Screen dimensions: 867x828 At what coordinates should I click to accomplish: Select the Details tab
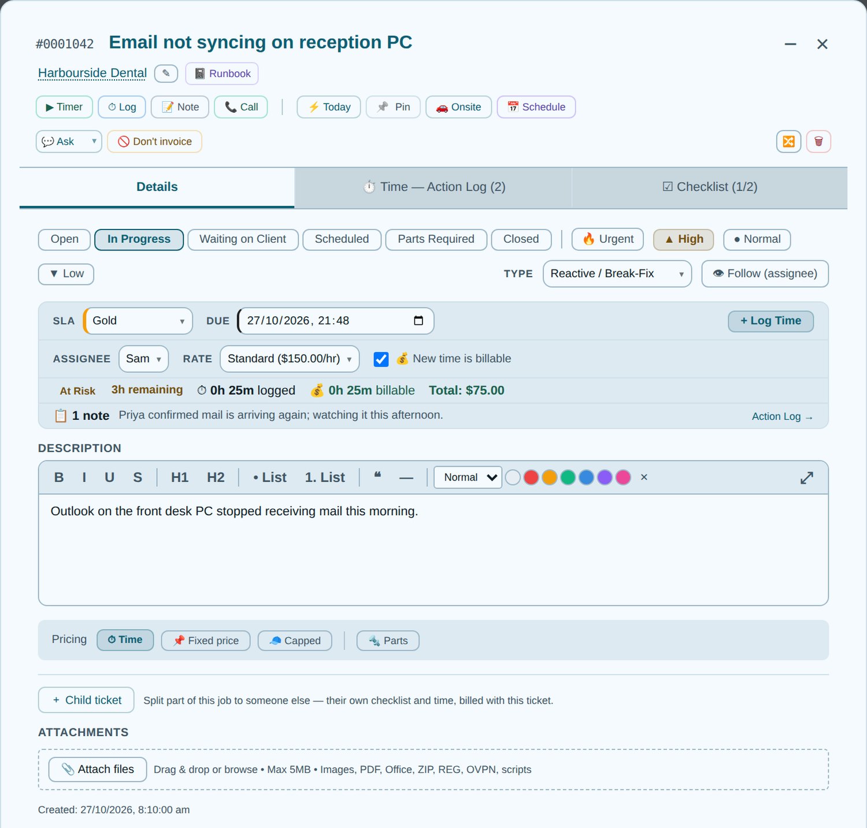[x=157, y=187]
